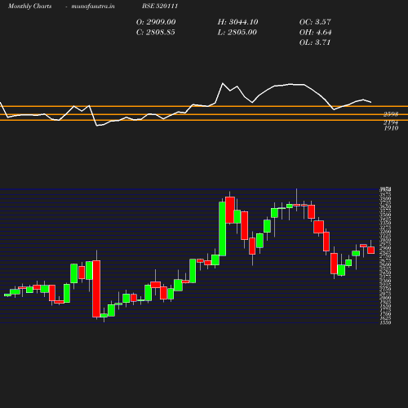Click the 1550 price axis label

386,322
